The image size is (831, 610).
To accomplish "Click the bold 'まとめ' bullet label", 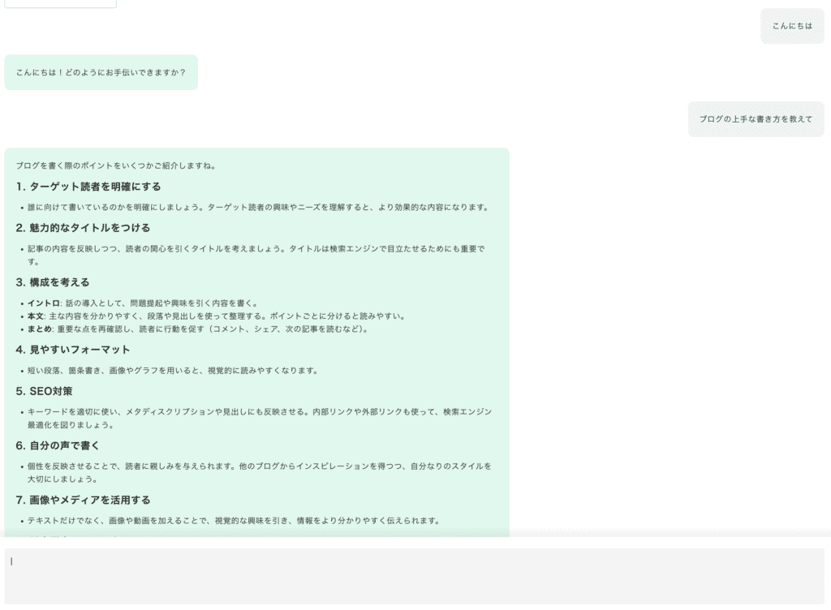I will pyautogui.click(x=40, y=329).
